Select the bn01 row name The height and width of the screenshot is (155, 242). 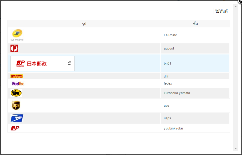pos(167,63)
